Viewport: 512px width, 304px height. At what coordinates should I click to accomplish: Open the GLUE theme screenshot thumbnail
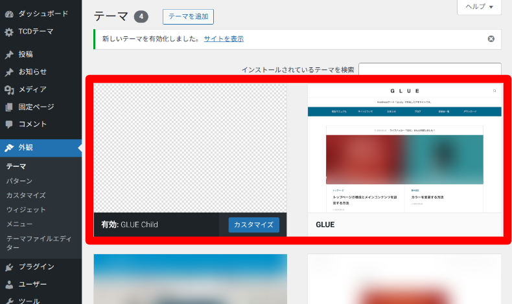point(404,148)
